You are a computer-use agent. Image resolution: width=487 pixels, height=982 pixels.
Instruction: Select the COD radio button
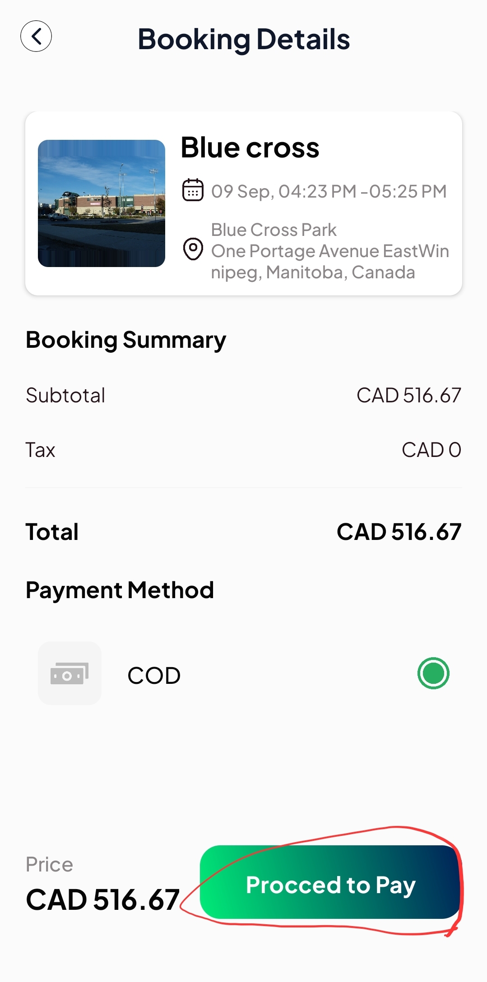tap(433, 673)
